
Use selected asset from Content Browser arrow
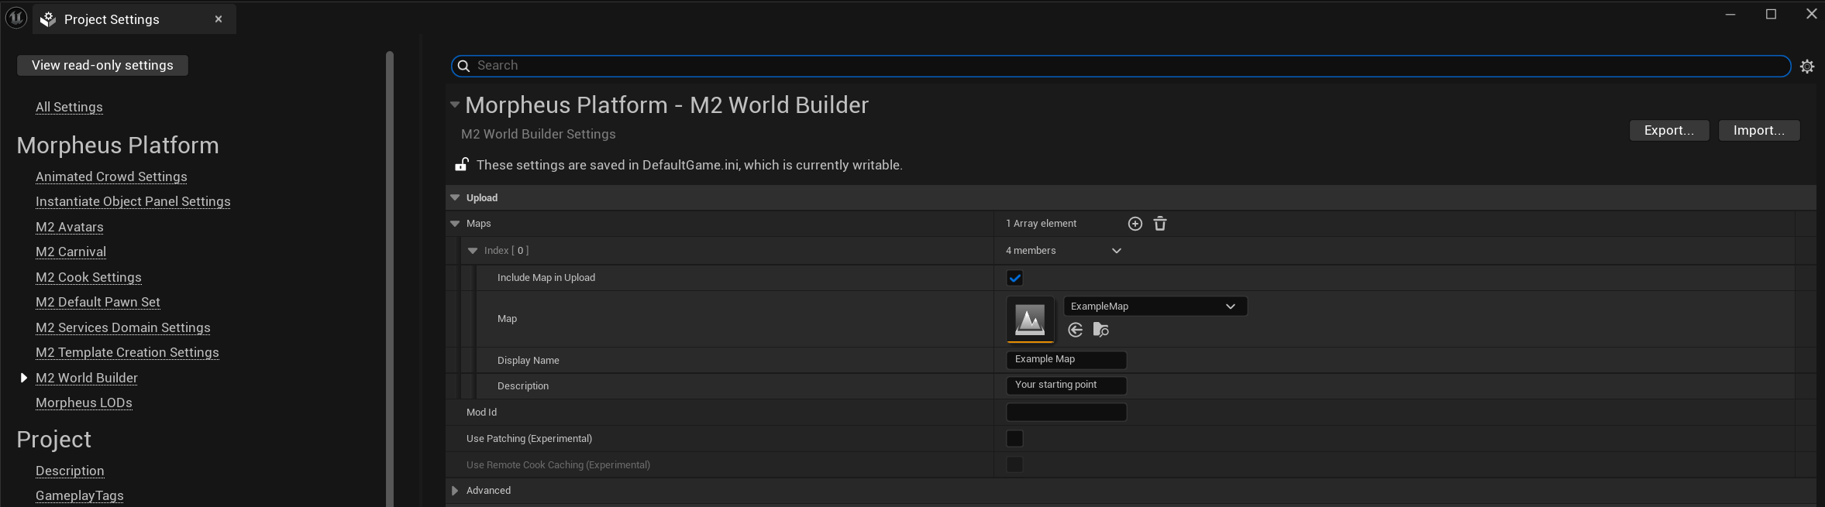1075,331
